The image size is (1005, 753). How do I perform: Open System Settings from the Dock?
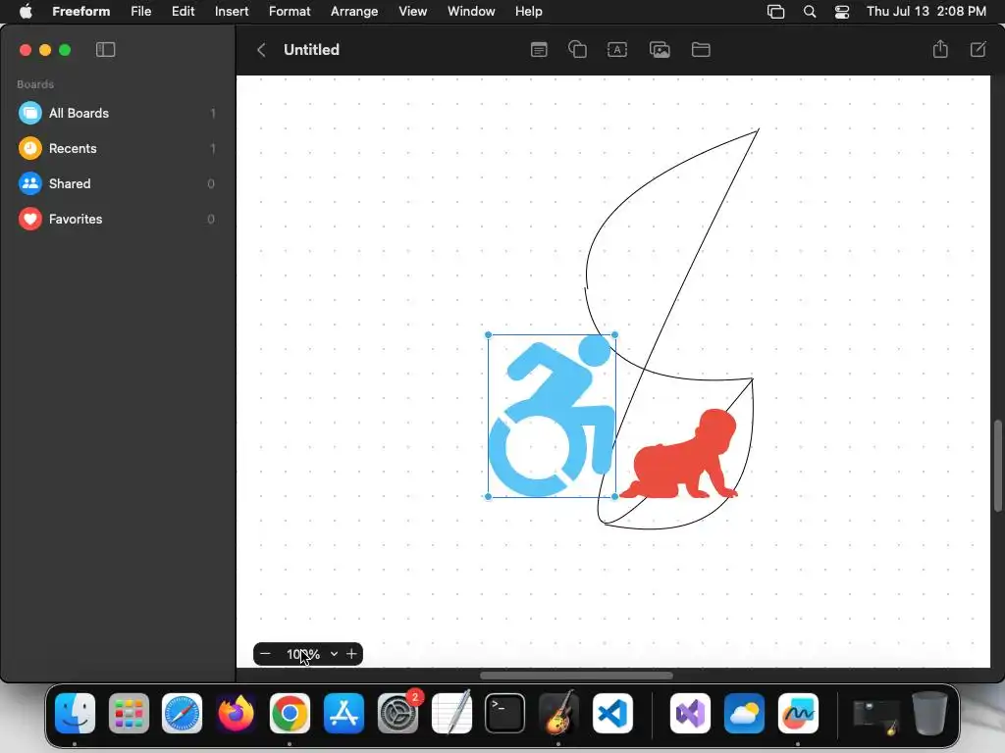[x=398, y=714]
